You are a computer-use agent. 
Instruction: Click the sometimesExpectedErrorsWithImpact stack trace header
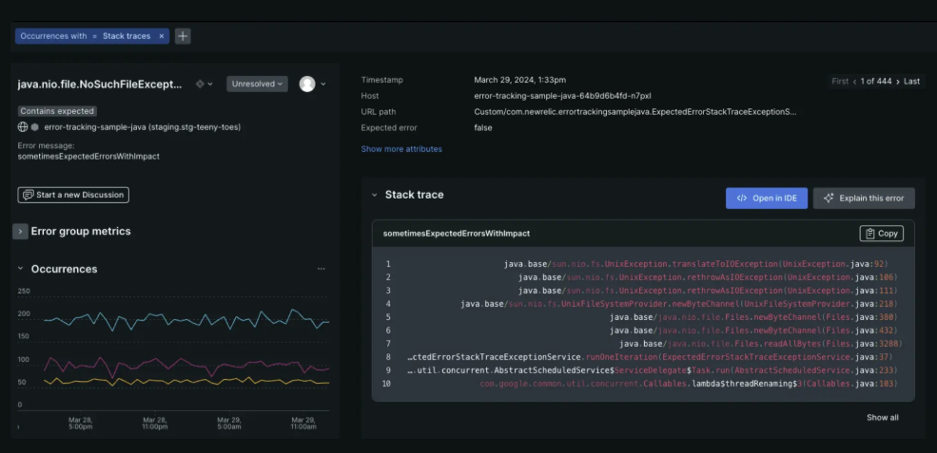click(456, 234)
